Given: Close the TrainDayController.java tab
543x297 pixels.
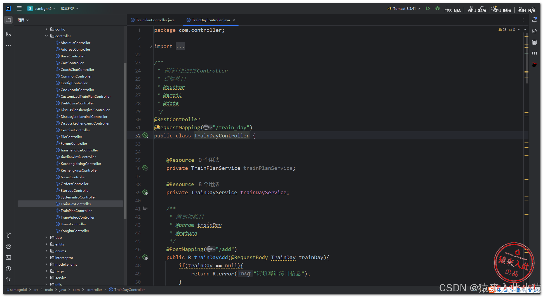Looking at the screenshot, I should [x=234, y=20].
